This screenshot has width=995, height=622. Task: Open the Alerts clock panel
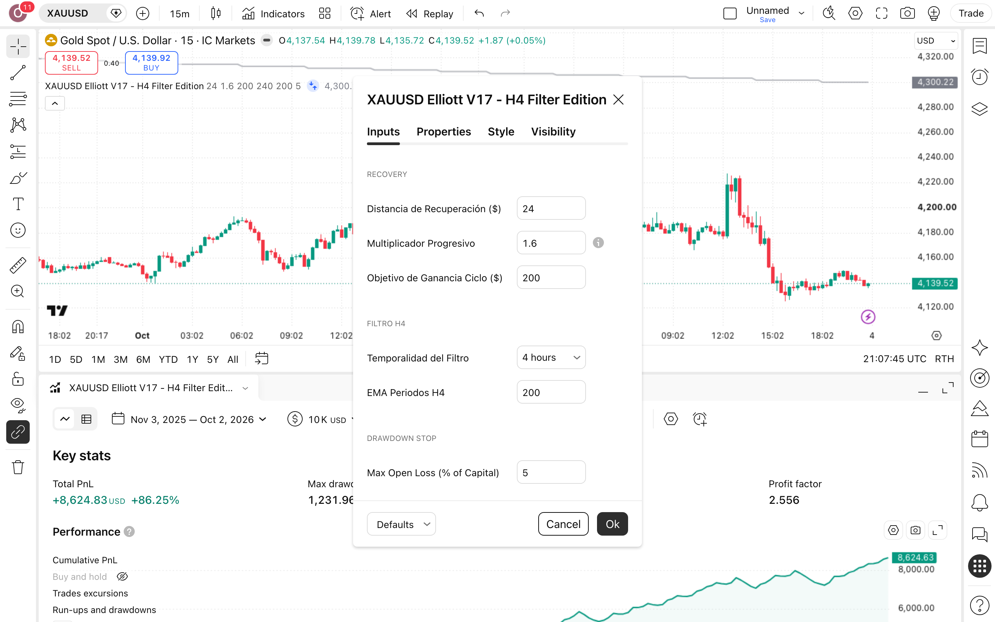pos(980,77)
